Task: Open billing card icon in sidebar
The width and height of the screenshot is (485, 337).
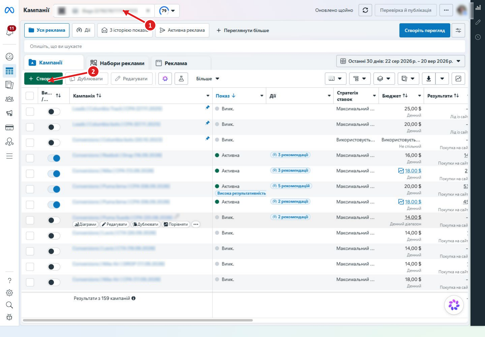Action: coord(9,127)
